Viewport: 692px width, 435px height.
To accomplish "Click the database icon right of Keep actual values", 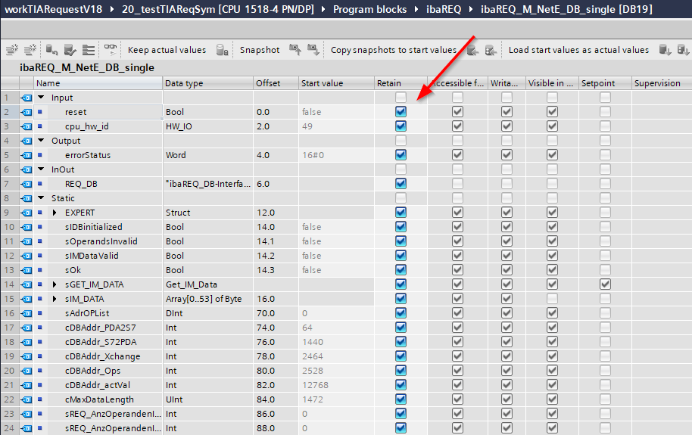I will coord(222,50).
